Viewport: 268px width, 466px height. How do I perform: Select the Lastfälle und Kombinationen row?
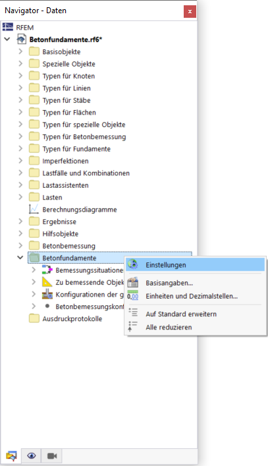click(86, 173)
